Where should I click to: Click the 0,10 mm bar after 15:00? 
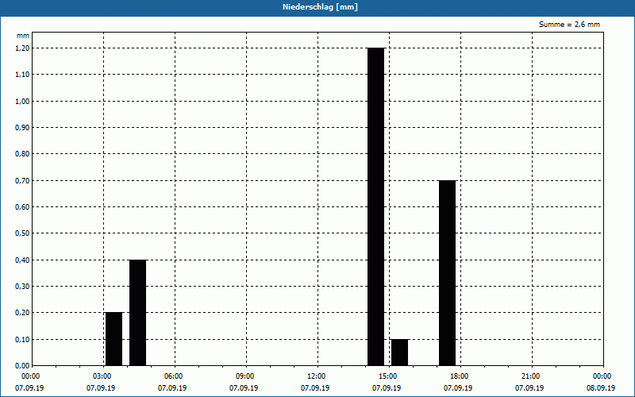click(400, 353)
